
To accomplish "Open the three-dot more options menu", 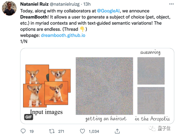I will (x=171, y=4).
